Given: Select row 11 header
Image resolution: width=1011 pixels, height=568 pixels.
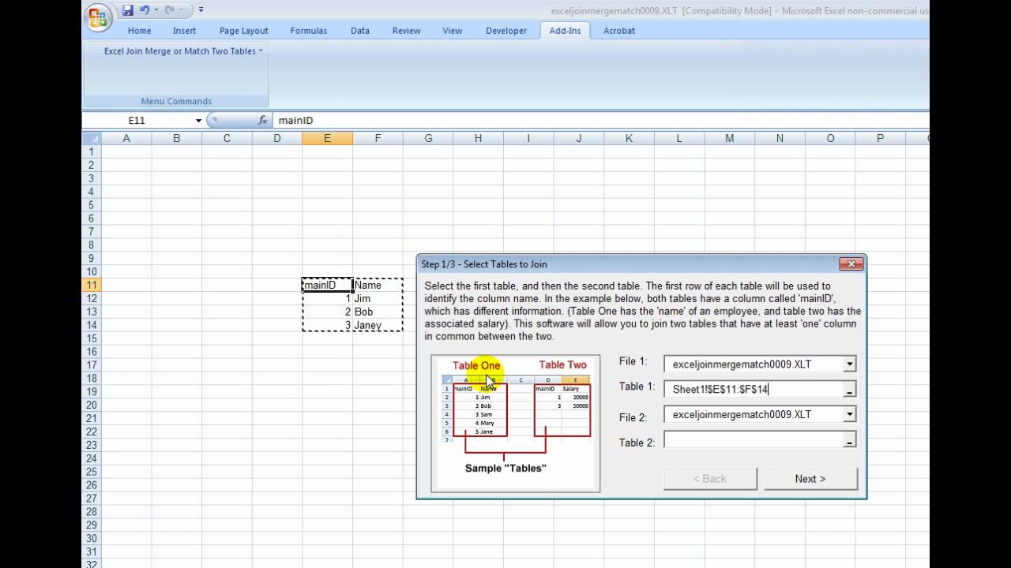Looking at the screenshot, I should tap(92, 285).
